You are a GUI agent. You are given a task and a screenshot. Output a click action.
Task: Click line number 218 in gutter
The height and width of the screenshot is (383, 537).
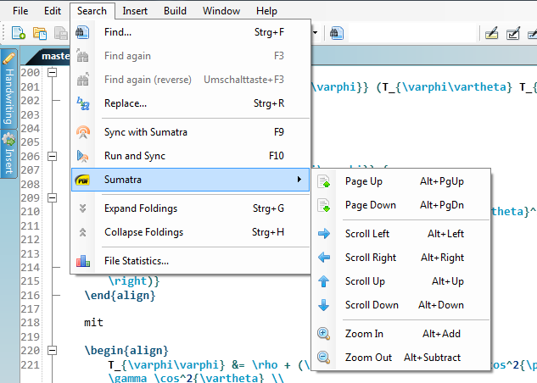pyautogui.click(x=31, y=323)
